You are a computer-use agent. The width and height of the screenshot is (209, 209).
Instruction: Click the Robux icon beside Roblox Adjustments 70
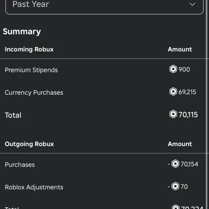(175, 186)
